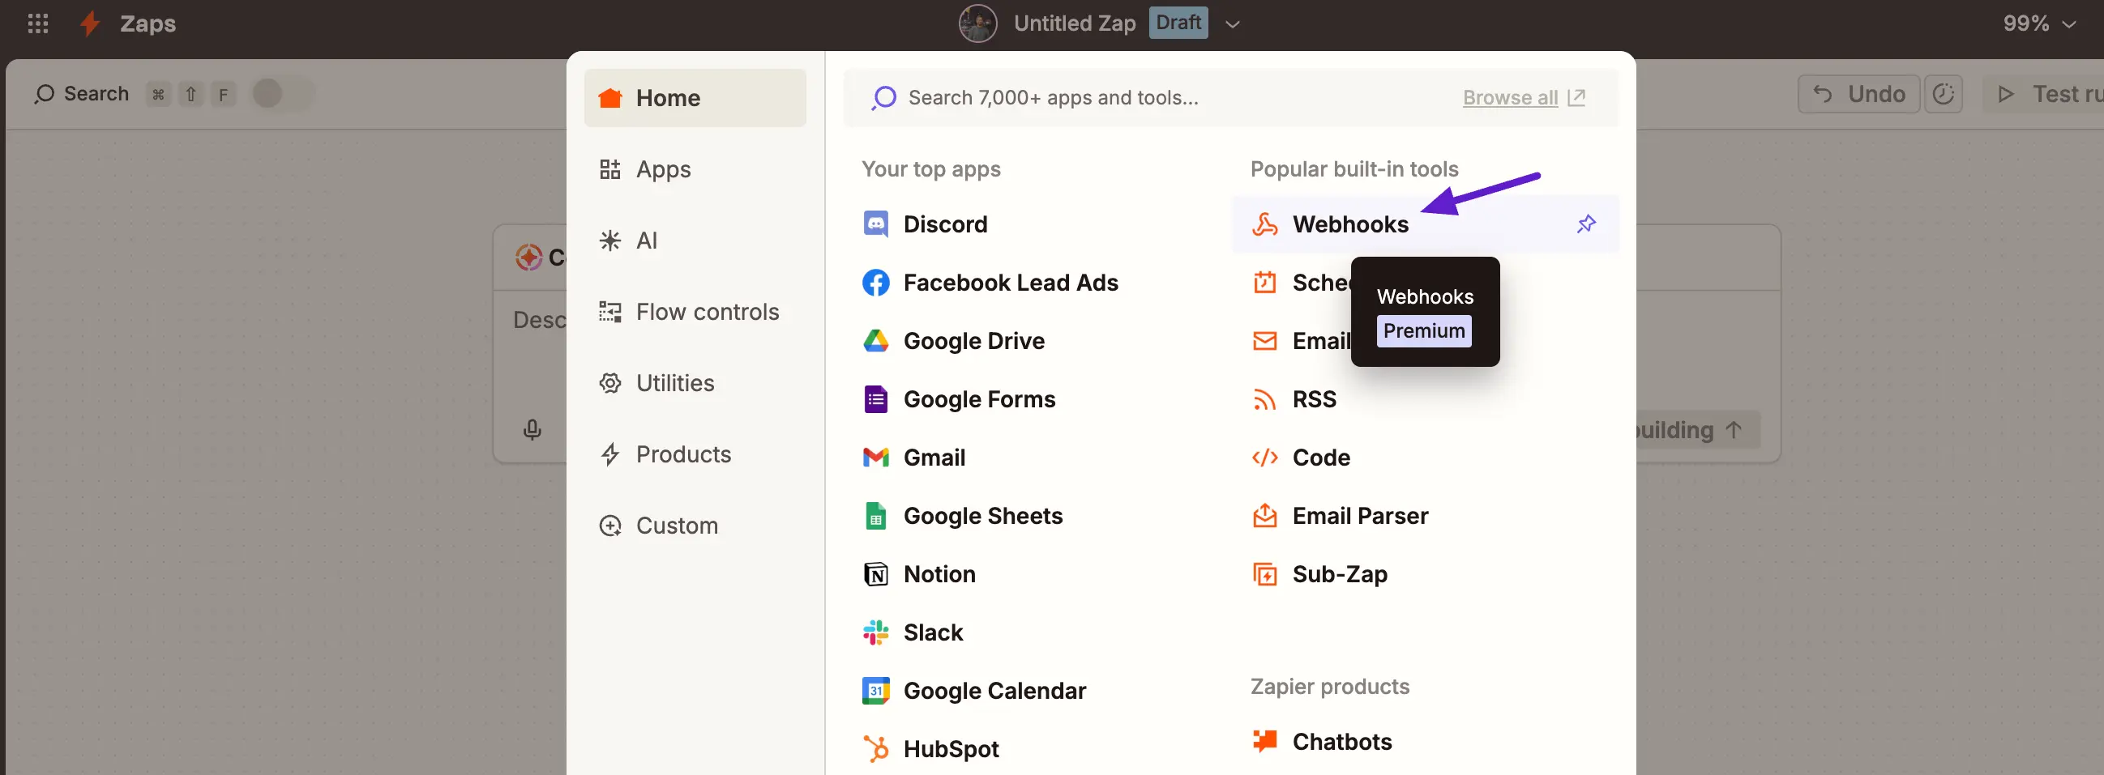Click the Notion icon
The width and height of the screenshot is (2104, 775).
click(x=875, y=573)
